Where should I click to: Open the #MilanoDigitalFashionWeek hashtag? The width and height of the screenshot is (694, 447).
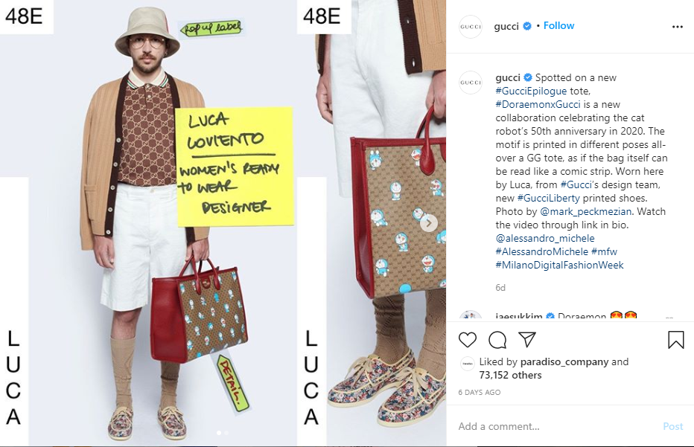pos(559,265)
